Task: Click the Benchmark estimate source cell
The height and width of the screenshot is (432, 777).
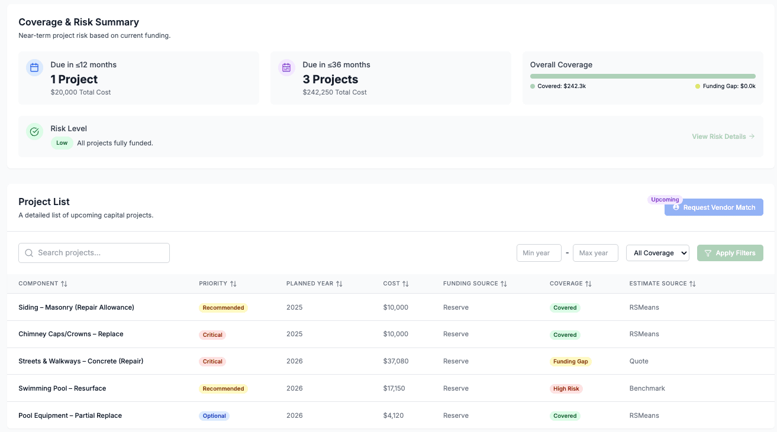Action: pyautogui.click(x=647, y=388)
